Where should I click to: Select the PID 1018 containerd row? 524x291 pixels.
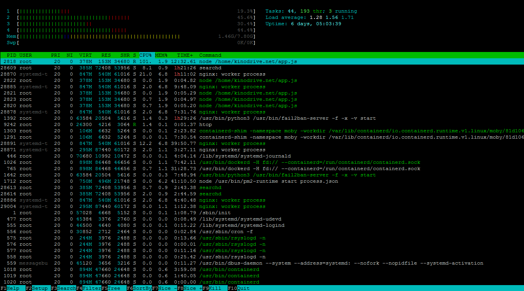[262, 269]
